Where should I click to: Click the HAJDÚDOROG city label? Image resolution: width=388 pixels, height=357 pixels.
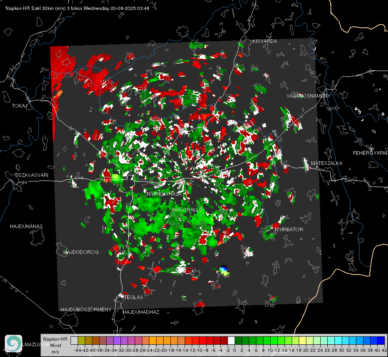click(x=81, y=252)
